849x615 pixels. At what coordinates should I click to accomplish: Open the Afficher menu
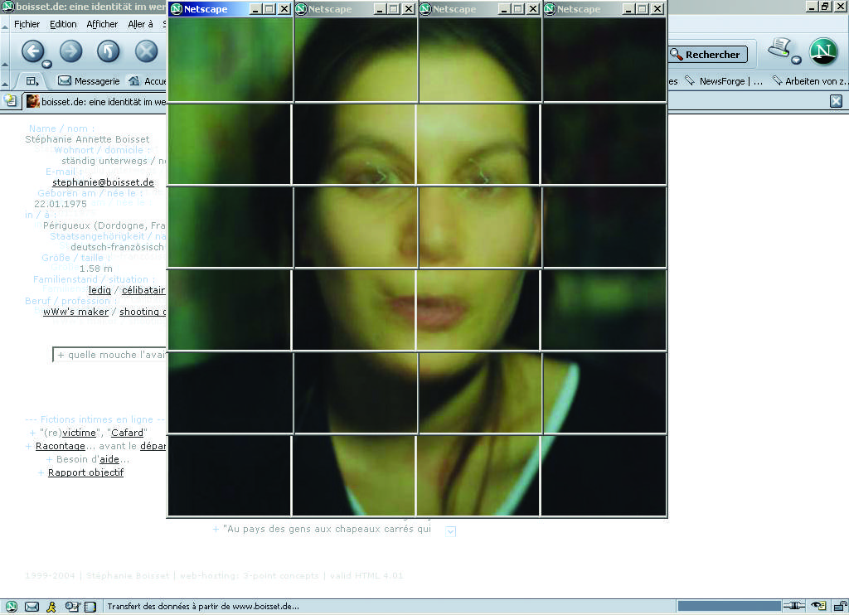point(102,24)
